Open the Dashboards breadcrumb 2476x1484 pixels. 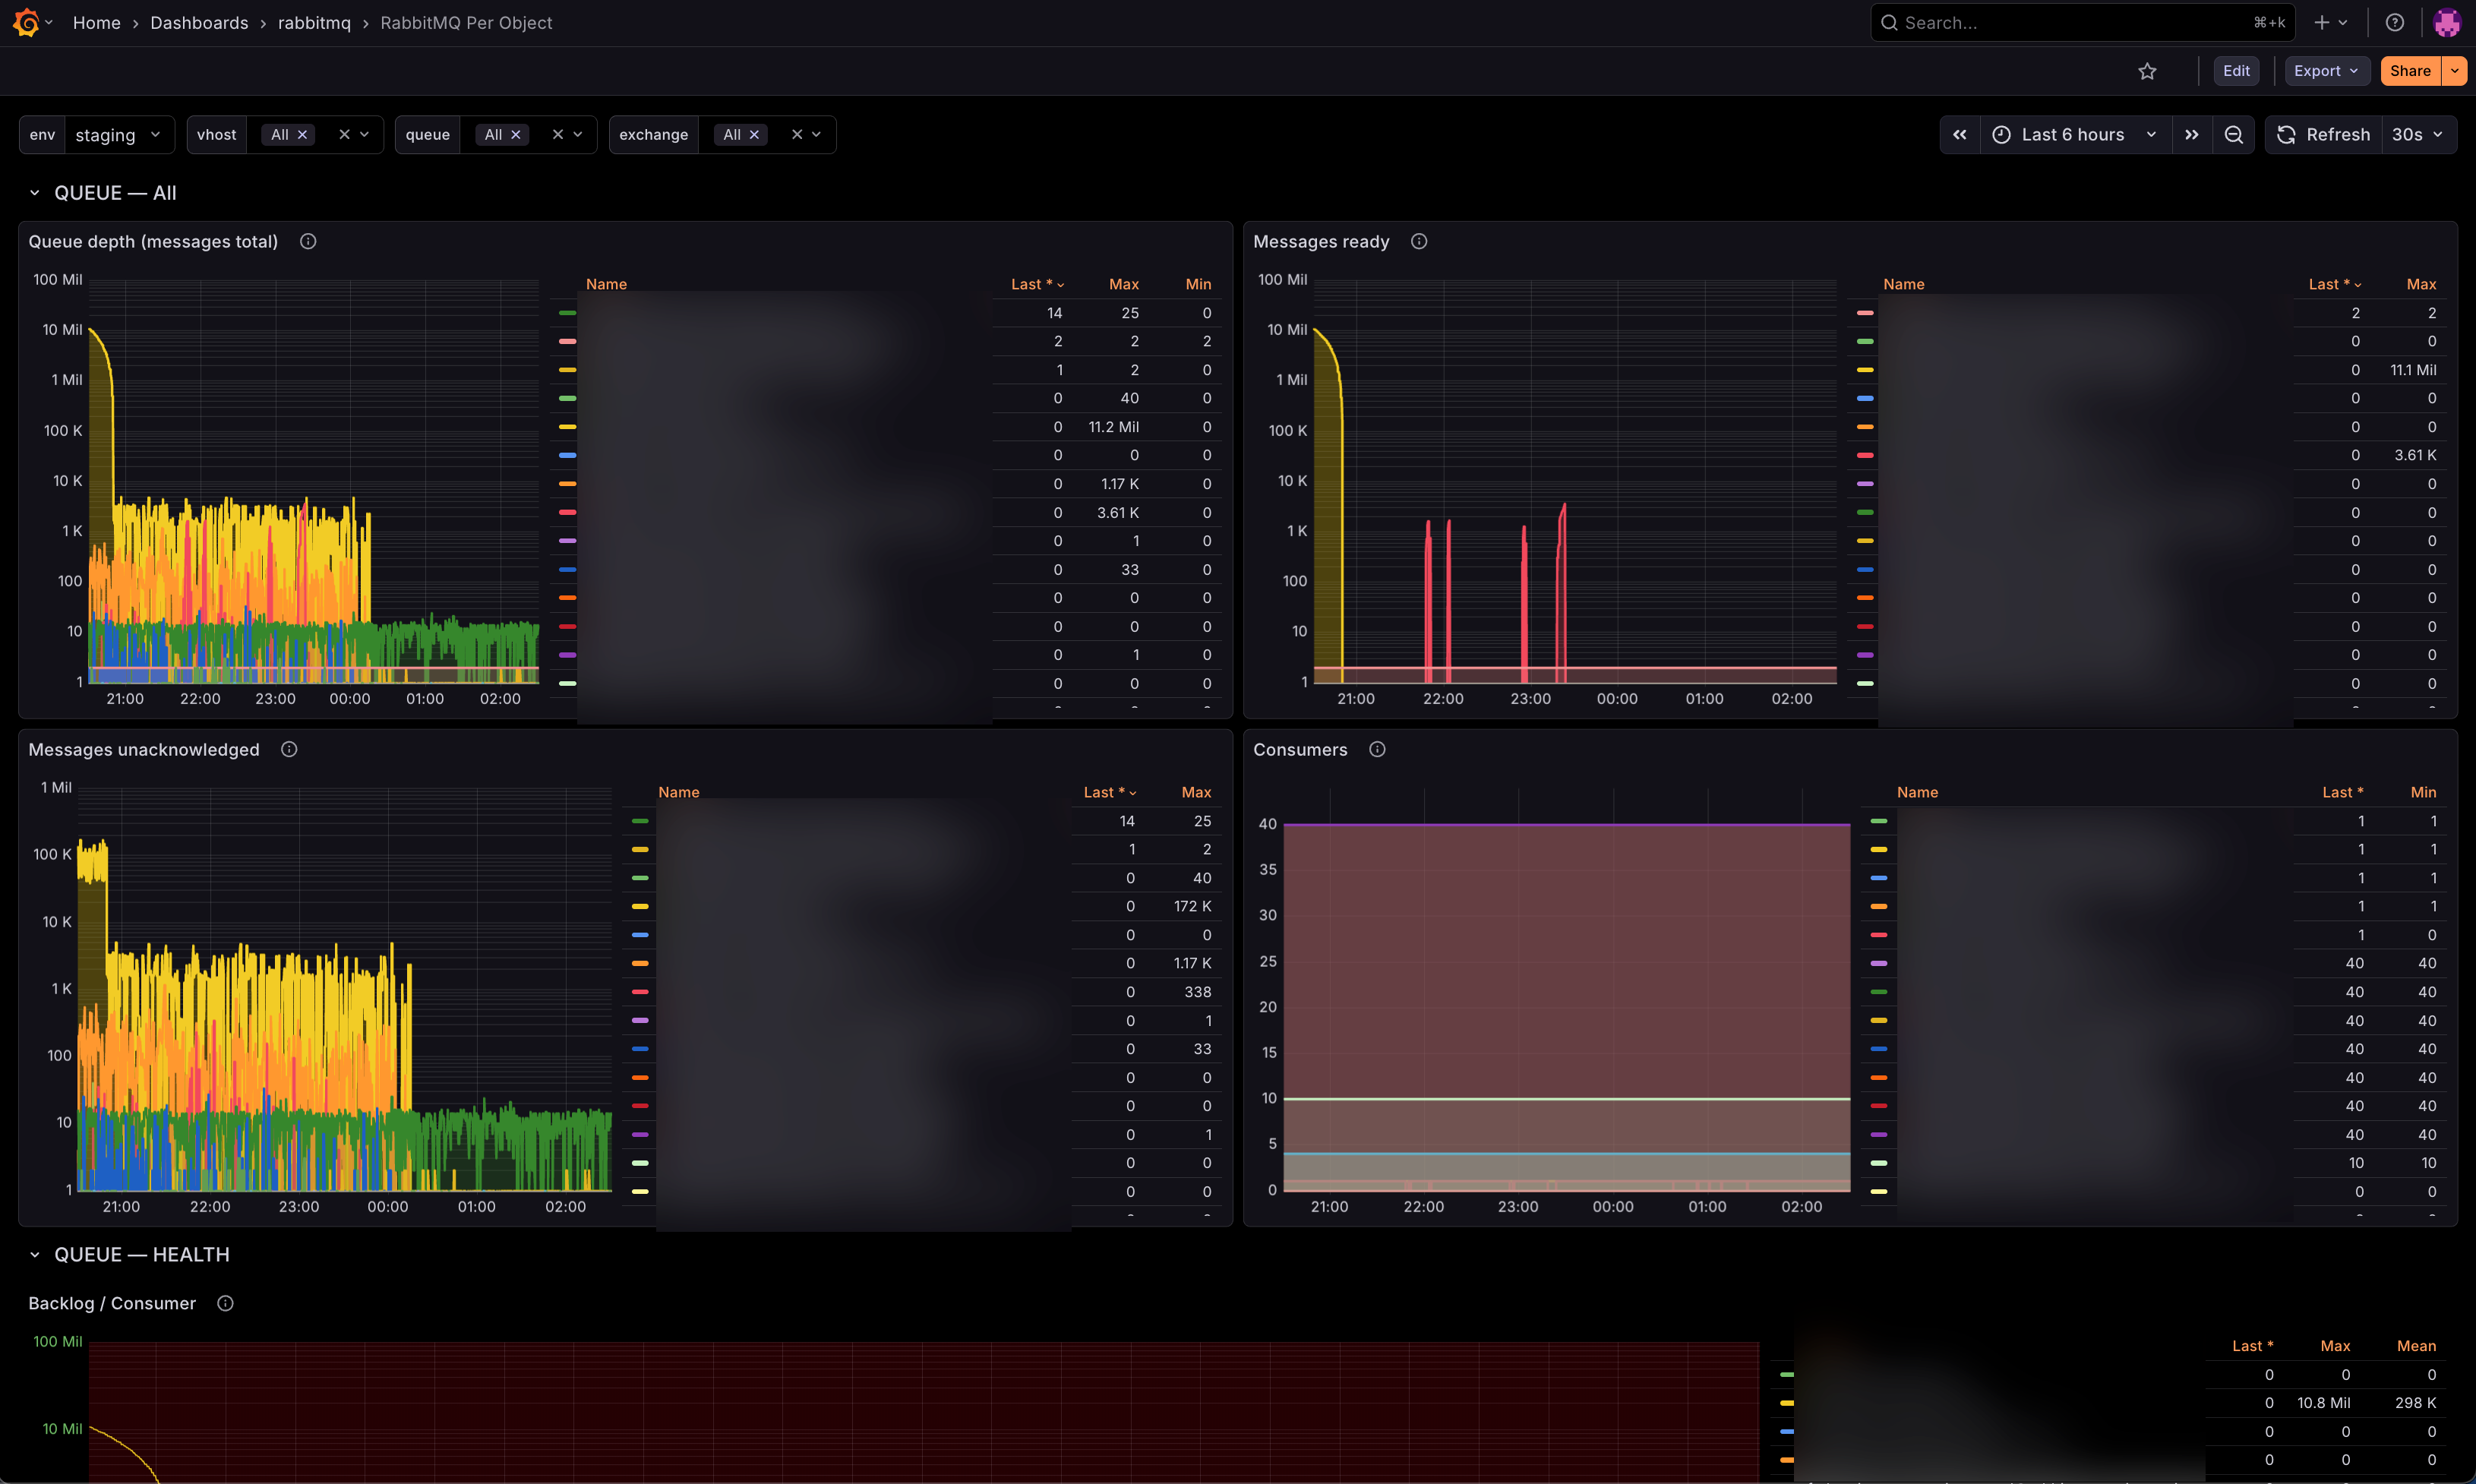point(199,23)
